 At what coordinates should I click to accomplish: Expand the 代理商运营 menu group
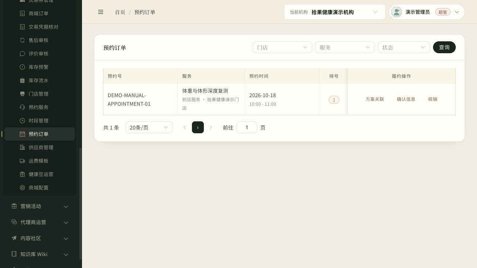40,222
